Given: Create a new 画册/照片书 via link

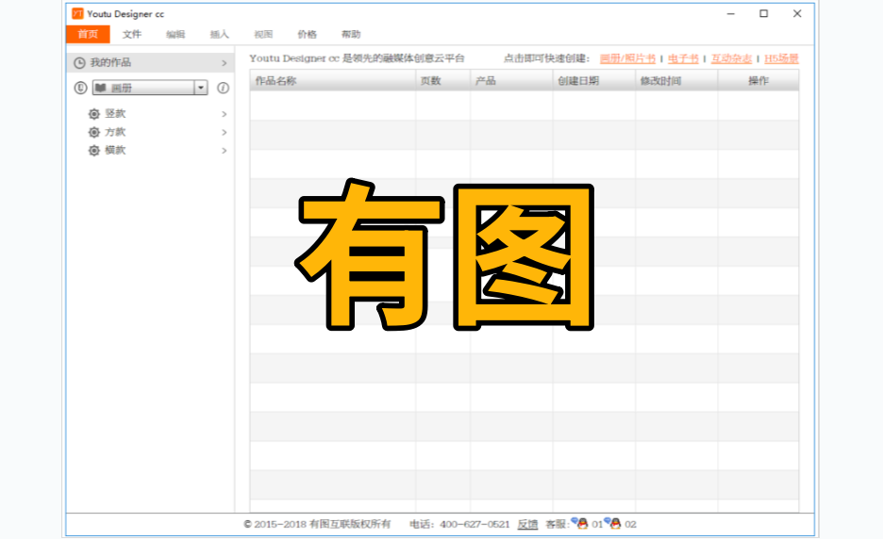Looking at the screenshot, I should point(627,58).
